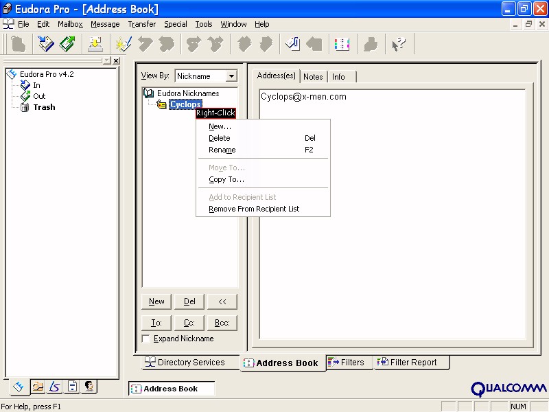Image resolution: width=549 pixels, height=412 pixels.
Task: Switch to the Notes tab
Action: [313, 77]
